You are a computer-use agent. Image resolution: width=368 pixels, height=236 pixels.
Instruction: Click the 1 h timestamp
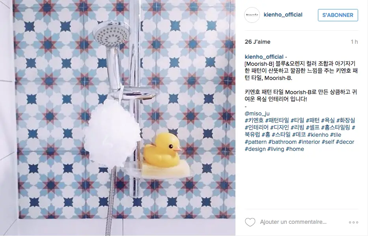[354, 42]
